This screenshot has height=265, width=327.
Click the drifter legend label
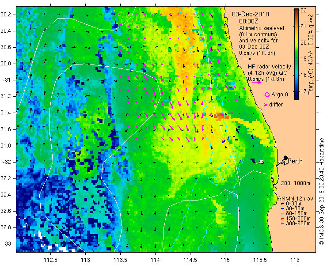[276, 105]
